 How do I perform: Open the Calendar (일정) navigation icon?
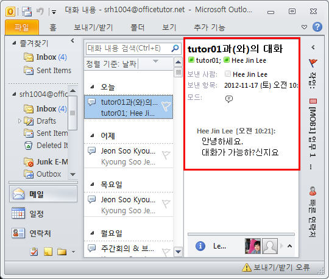[x=18, y=213]
